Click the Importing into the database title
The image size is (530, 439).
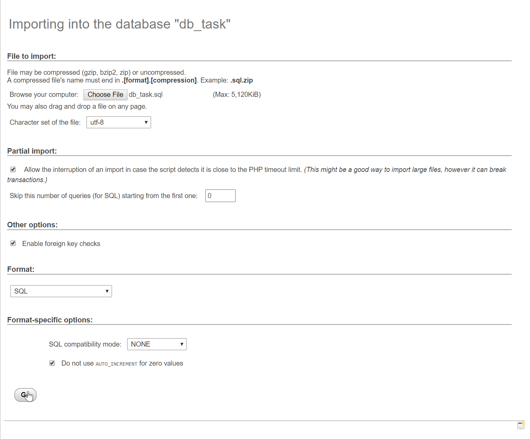[120, 24]
